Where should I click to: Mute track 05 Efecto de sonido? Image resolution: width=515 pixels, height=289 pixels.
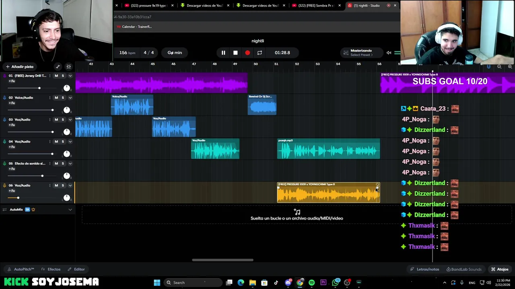[56, 163]
